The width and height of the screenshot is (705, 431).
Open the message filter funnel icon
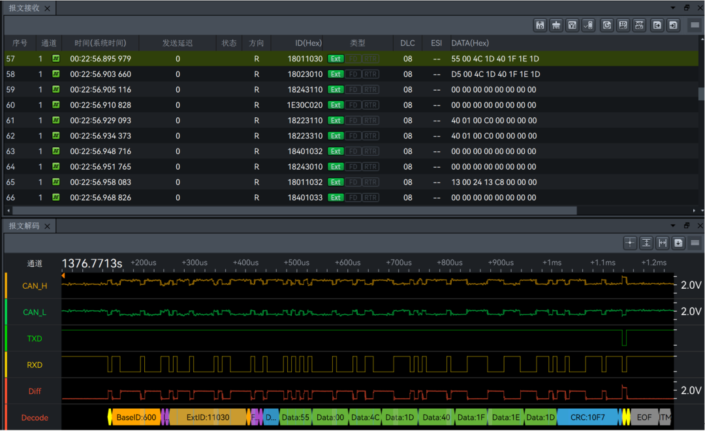pos(572,25)
